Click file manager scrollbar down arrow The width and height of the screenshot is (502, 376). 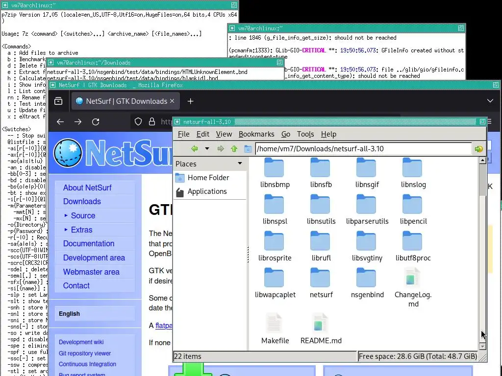(482, 346)
